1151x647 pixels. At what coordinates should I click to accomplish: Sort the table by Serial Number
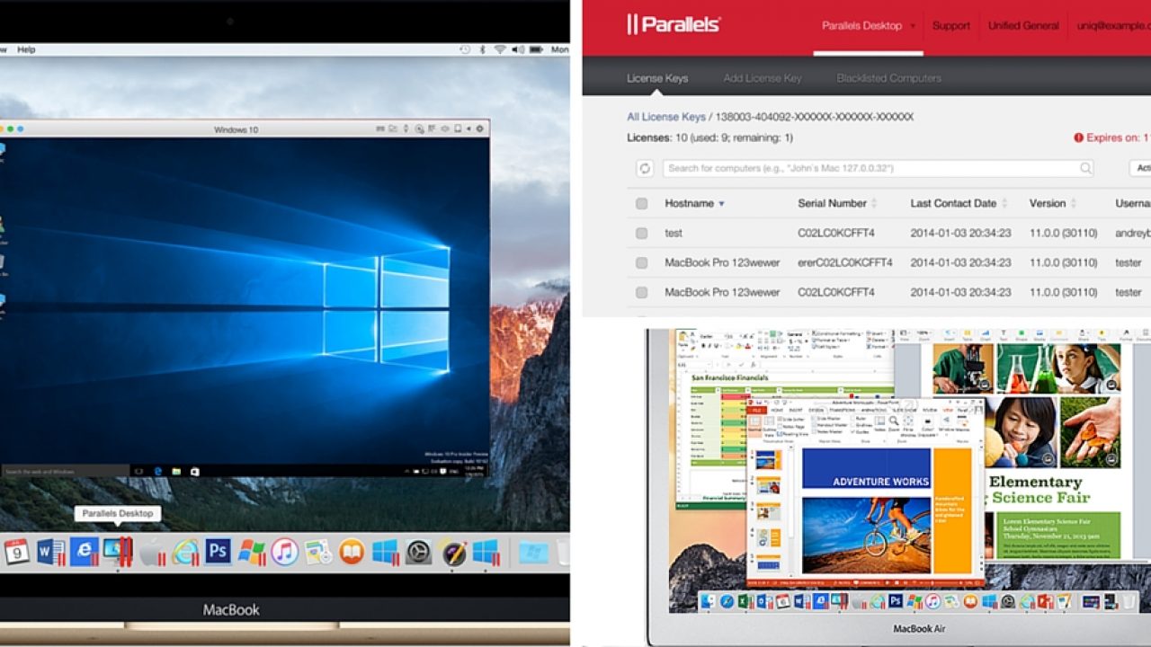pyautogui.click(x=837, y=203)
